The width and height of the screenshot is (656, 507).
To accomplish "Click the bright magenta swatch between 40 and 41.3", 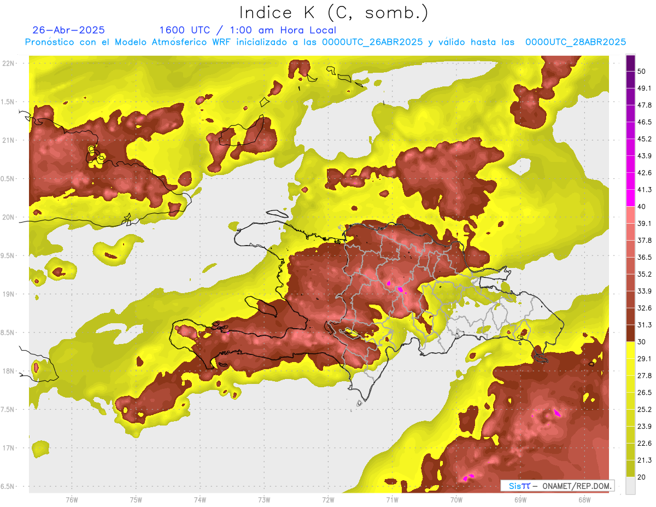I will (x=630, y=198).
